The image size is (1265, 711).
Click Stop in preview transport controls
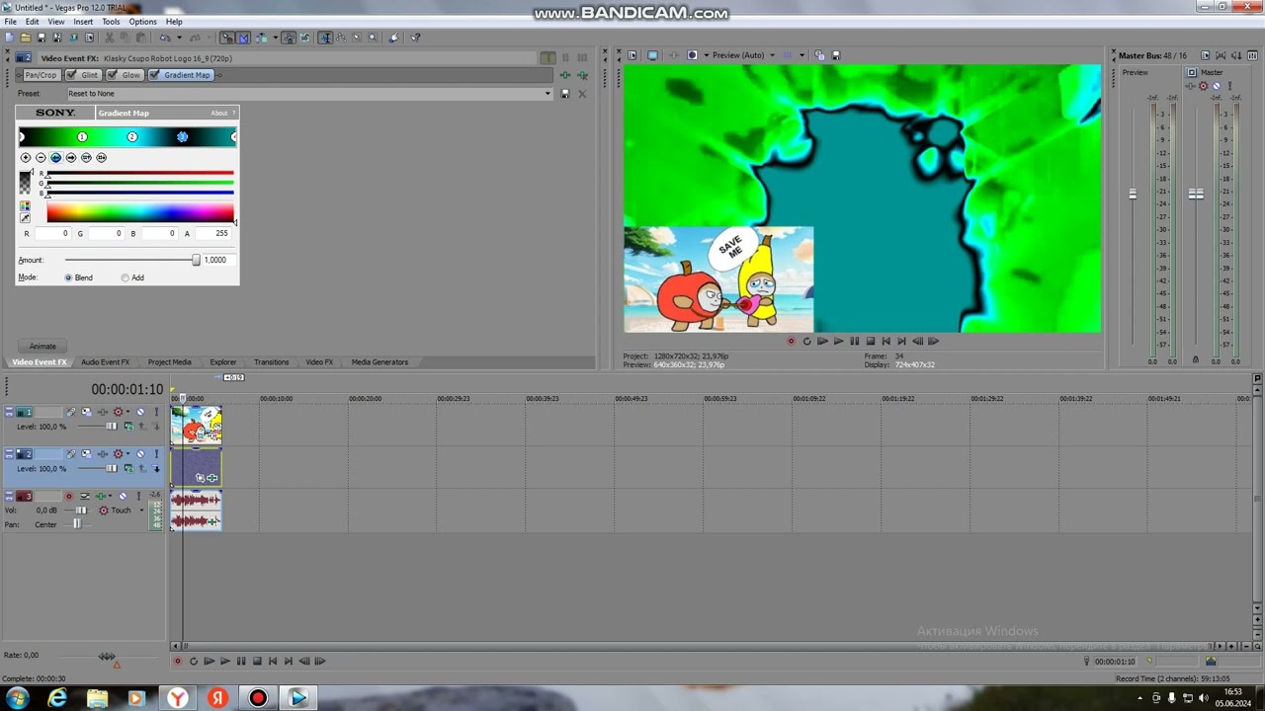(x=870, y=342)
